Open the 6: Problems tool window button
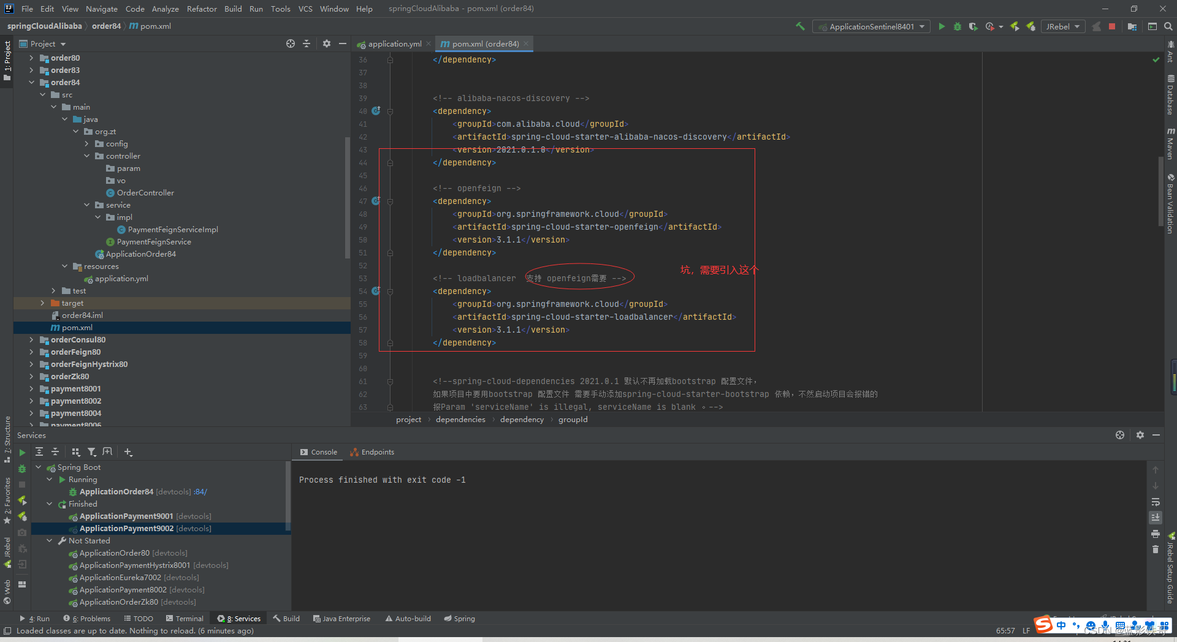 [87, 618]
